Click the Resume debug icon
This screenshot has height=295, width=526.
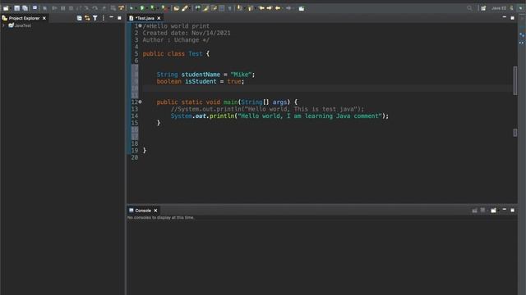(x=54, y=8)
